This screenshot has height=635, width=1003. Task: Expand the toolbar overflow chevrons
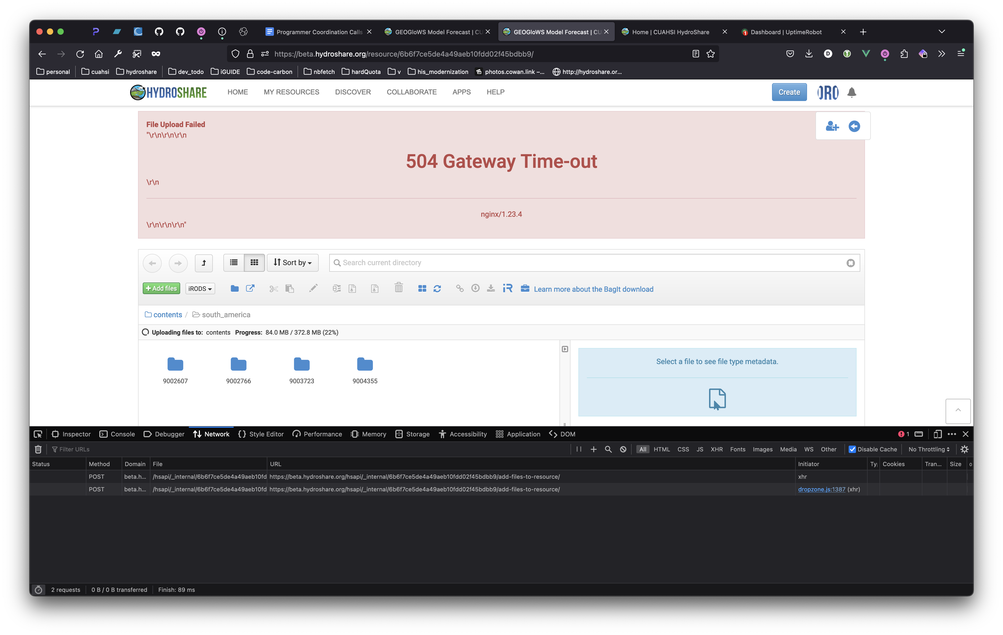[941, 54]
